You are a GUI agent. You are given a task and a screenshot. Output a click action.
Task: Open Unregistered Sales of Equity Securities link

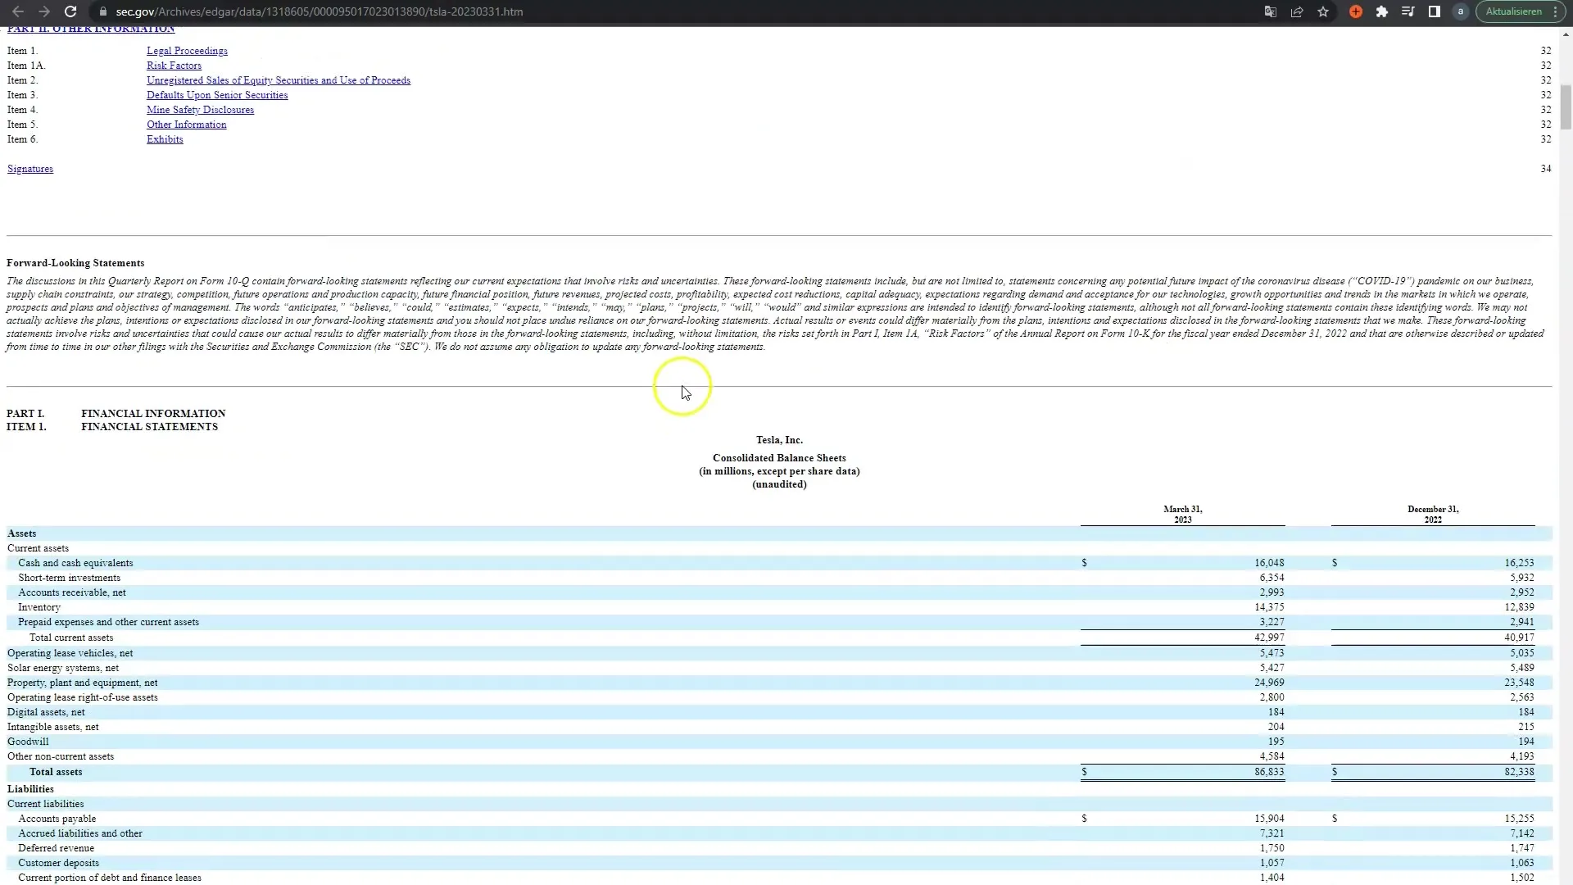click(279, 80)
